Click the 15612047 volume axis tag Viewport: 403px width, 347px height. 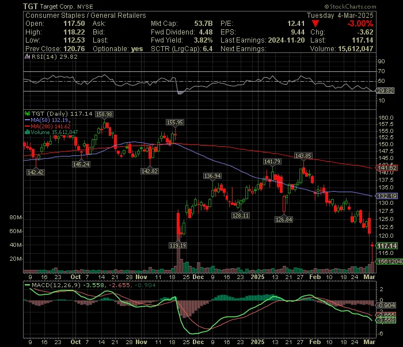pos(389,262)
